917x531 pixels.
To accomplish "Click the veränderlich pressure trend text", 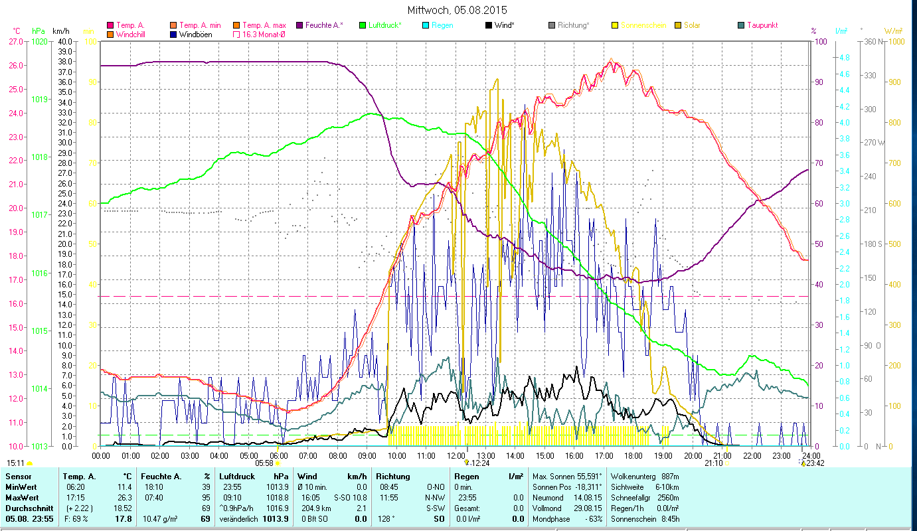I will click(x=238, y=519).
